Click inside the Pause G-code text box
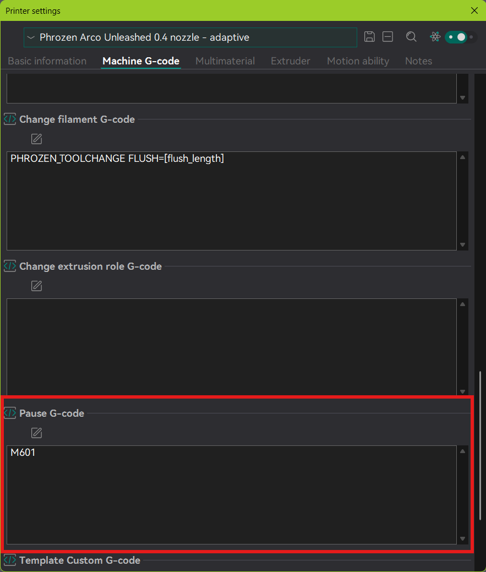This screenshot has height=572, width=486. tap(232, 495)
